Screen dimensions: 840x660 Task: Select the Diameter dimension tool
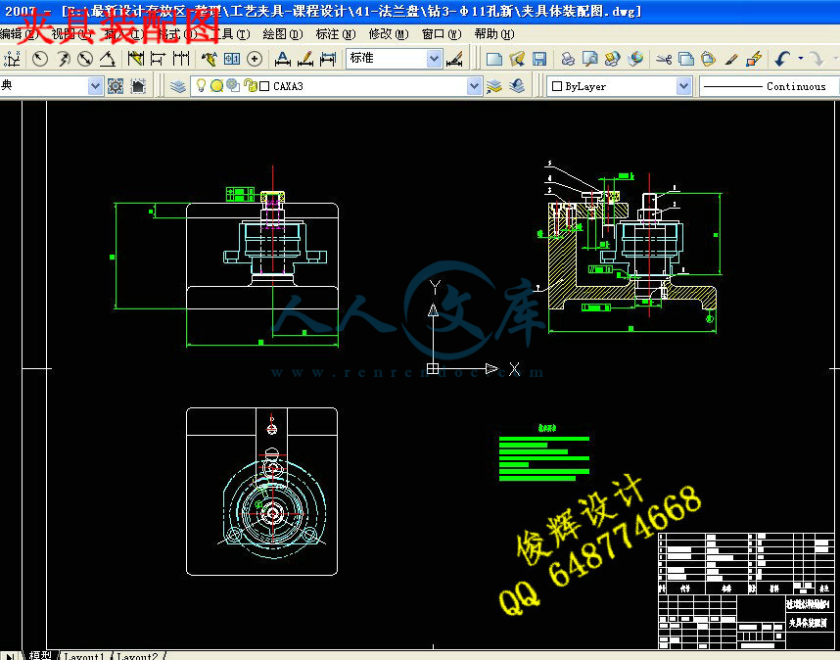point(86,59)
